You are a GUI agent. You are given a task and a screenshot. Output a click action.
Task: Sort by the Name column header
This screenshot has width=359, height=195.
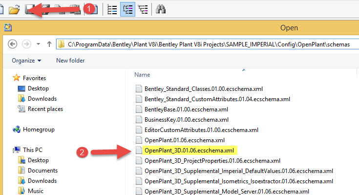click(142, 75)
